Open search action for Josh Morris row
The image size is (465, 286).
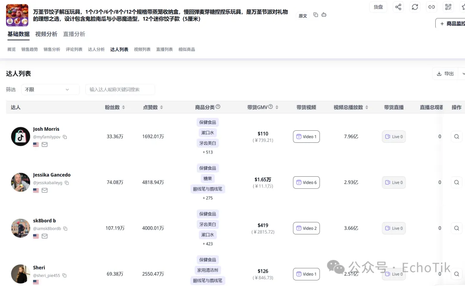(x=457, y=137)
